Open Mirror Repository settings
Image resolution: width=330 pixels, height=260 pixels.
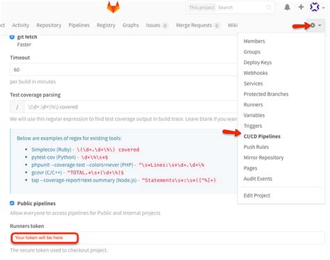point(263,158)
